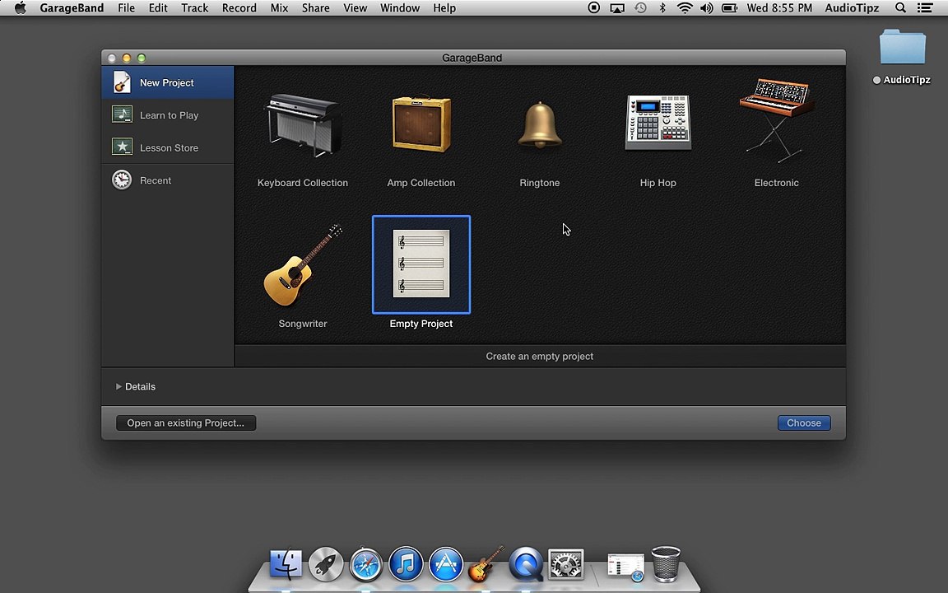948x593 pixels.
Task: Switch to Learn to Play section
Action: [x=168, y=115]
